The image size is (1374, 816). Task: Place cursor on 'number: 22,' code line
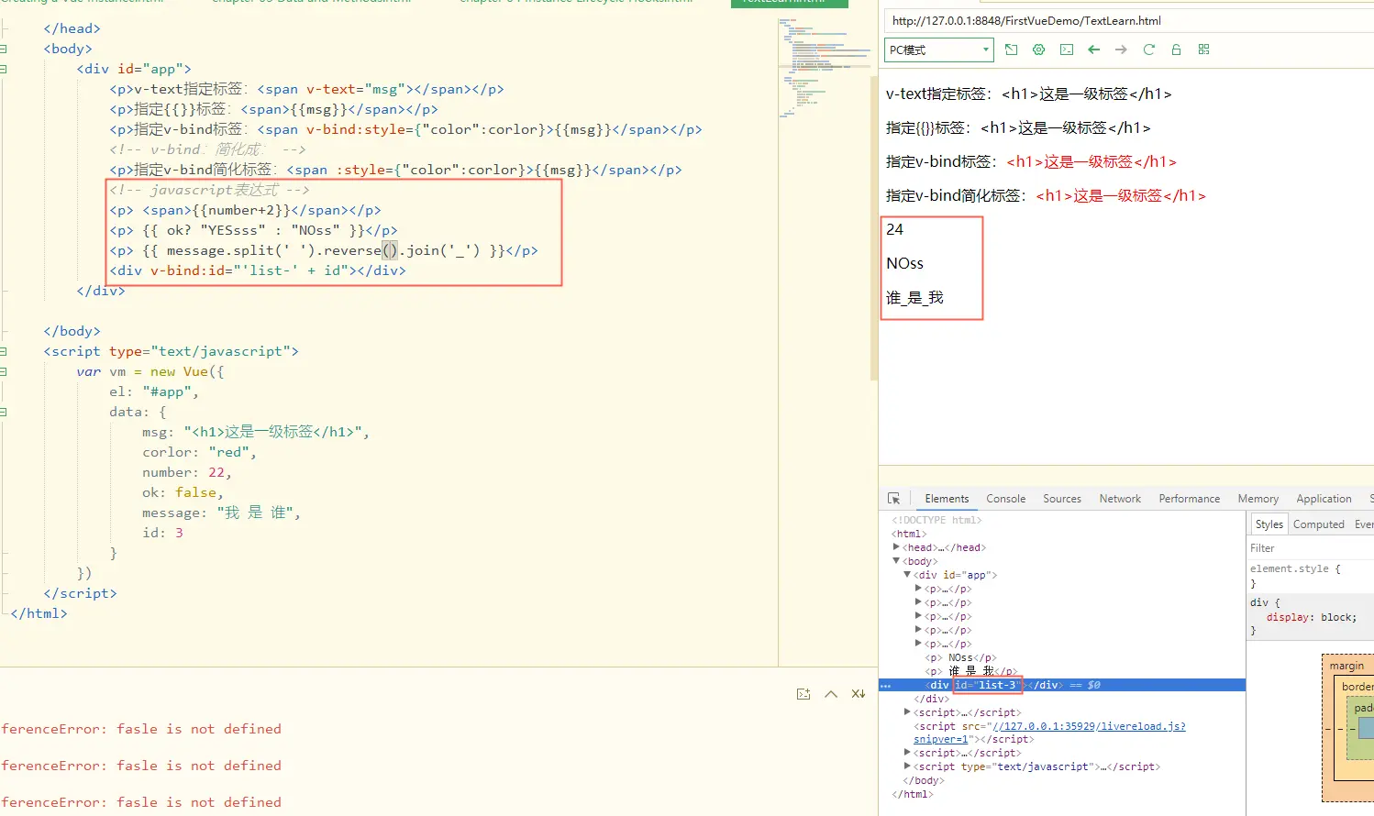coord(187,472)
